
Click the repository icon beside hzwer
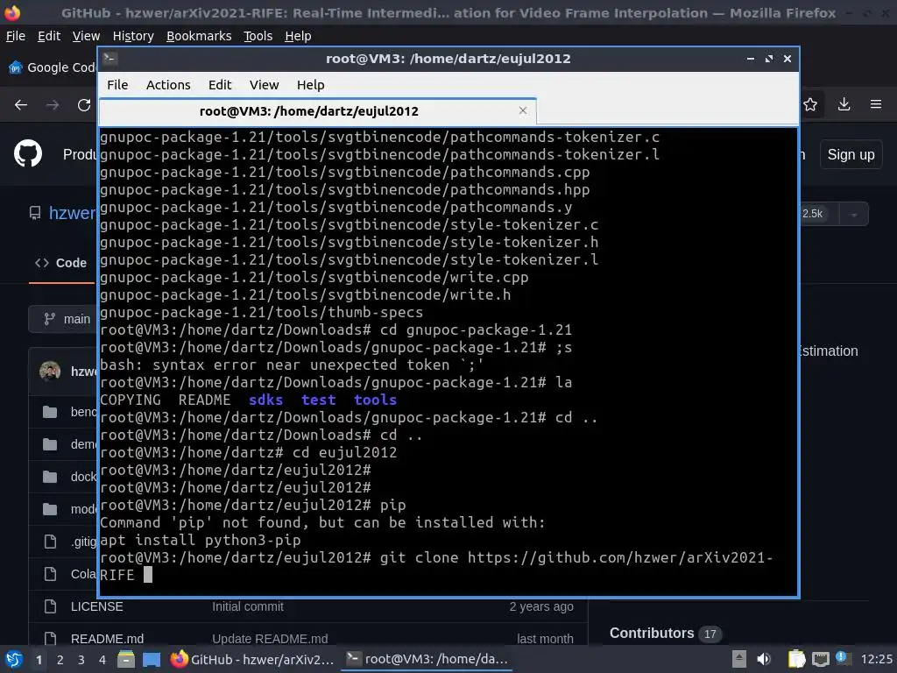[x=35, y=214]
